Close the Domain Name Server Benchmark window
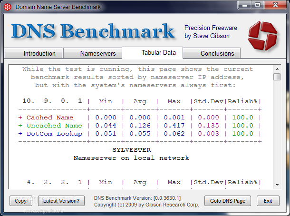 275,5
